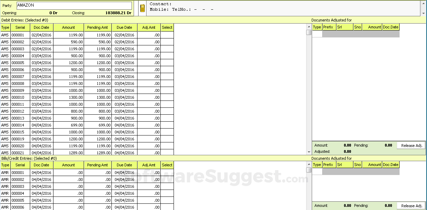Click the Adj.Amt cell for serial 000005

(x=149, y=63)
